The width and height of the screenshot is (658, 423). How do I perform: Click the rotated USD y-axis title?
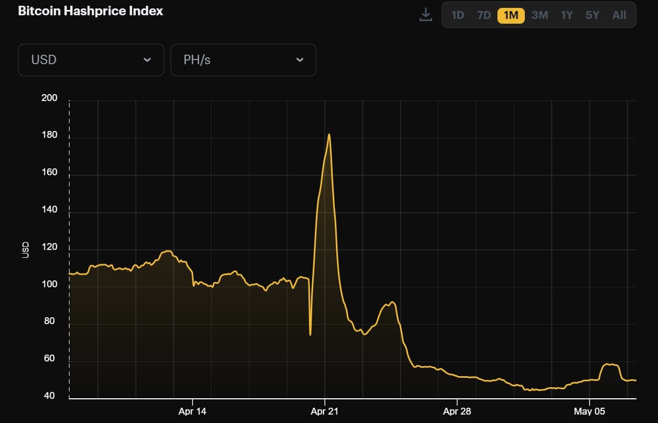coord(25,250)
